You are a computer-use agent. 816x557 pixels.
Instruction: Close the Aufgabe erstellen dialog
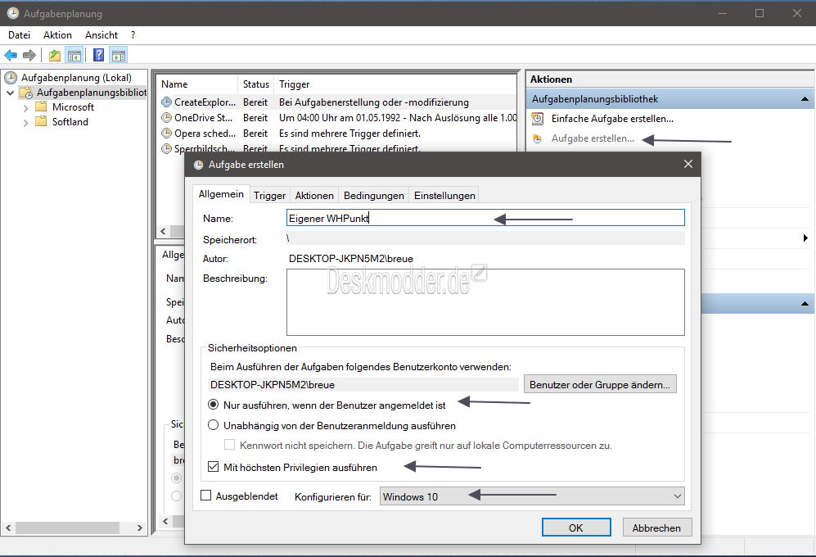[x=688, y=164]
